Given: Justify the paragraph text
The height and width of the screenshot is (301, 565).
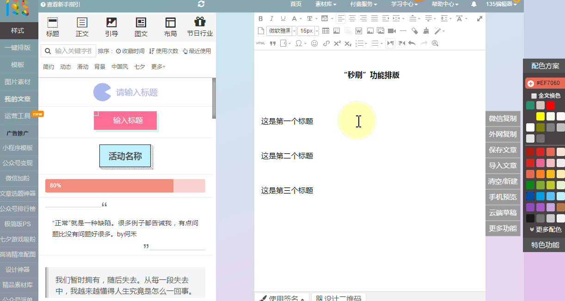Looking at the screenshot, I should click(x=375, y=19).
